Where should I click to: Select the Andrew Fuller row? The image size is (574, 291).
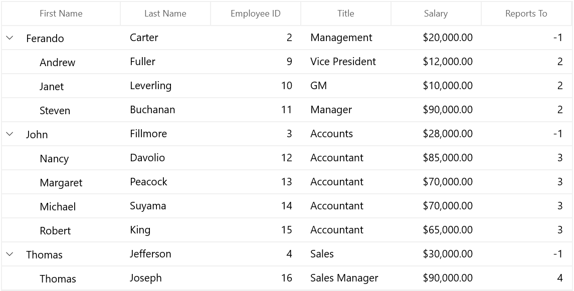pos(287,62)
